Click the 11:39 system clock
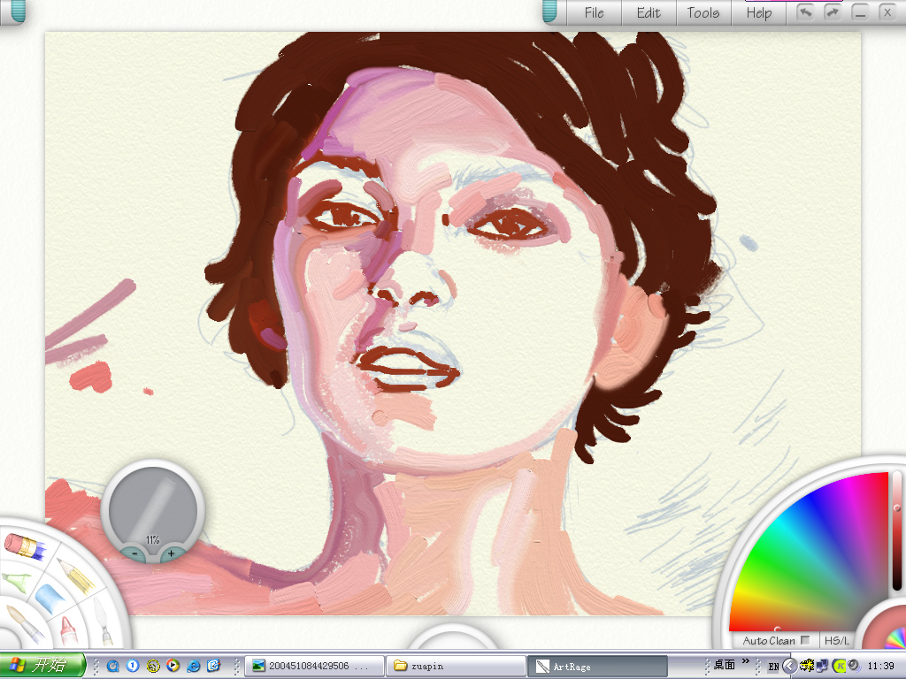Viewport: 906px width, 679px height. click(x=880, y=667)
